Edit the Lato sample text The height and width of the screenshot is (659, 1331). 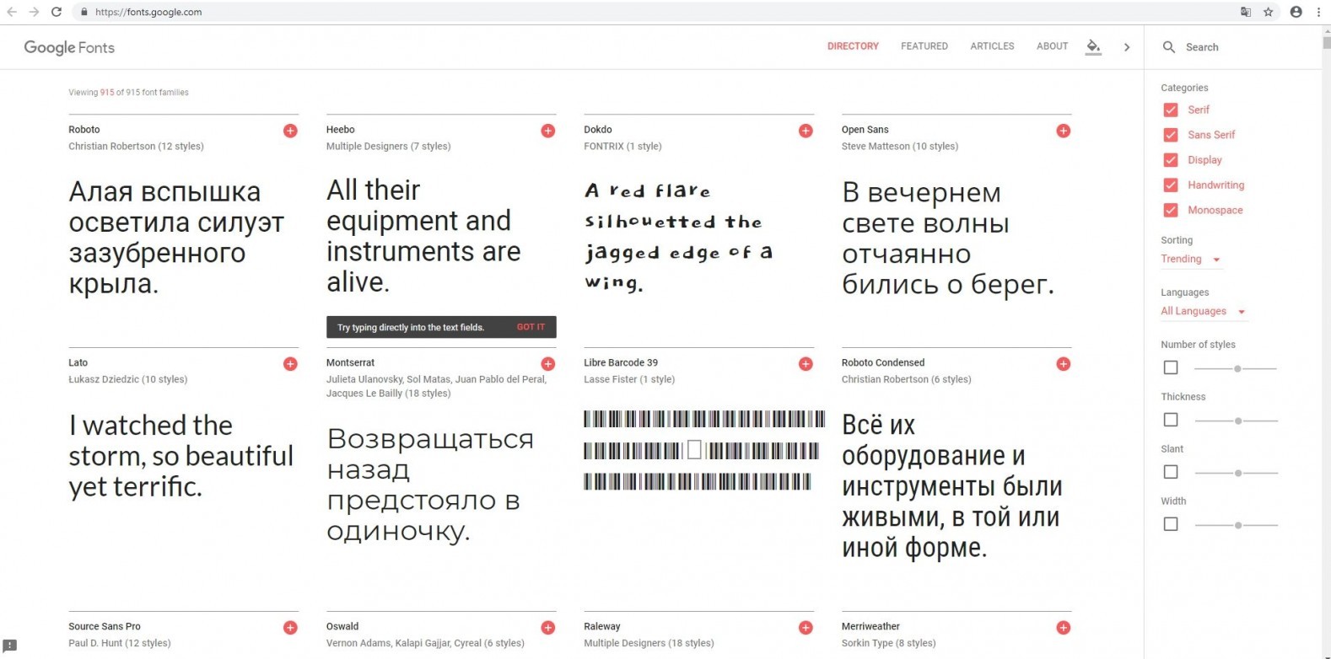pyautogui.click(x=181, y=456)
